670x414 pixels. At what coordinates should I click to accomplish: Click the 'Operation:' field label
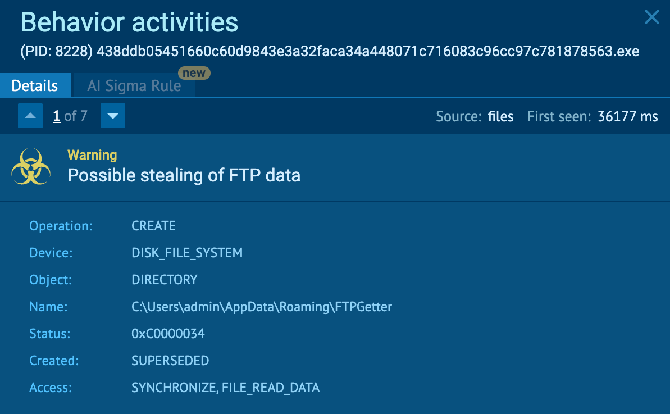pyautogui.click(x=61, y=226)
